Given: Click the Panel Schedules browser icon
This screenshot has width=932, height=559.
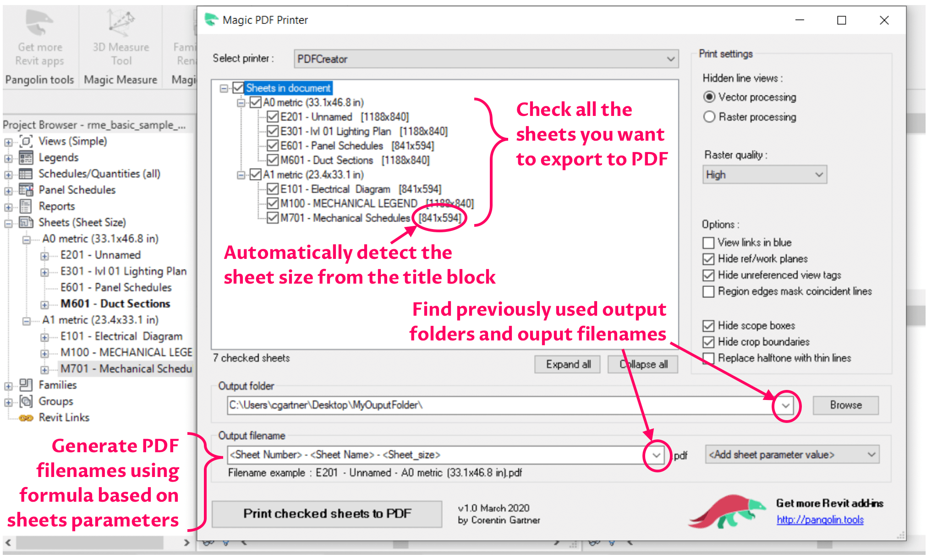Looking at the screenshot, I should [26, 190].
